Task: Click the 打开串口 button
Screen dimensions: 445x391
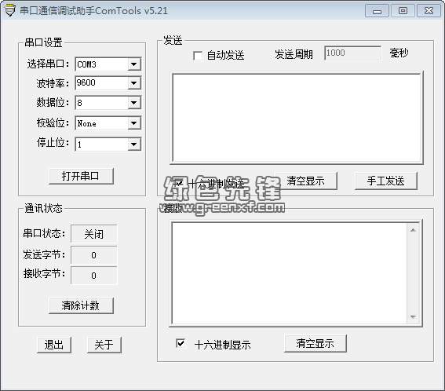Action: tap(81, 176)
